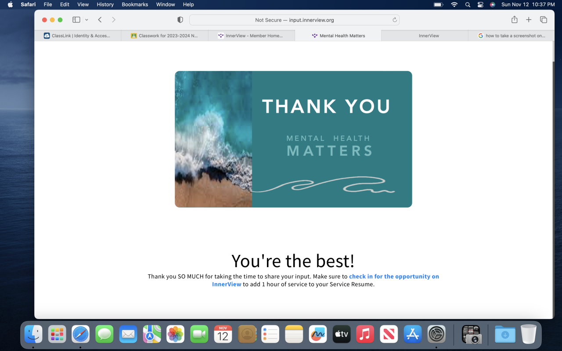Open the History menu
Viewport: 562px width, 351px height.
[105, 4]
